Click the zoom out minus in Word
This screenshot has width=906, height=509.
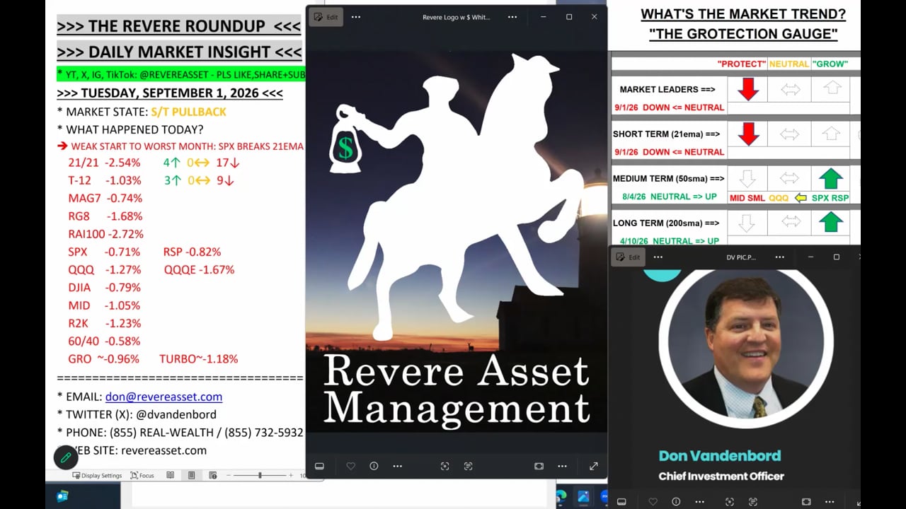click(x=229, y=476)
